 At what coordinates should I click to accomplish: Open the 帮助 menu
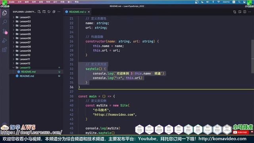tap(77, 2)
